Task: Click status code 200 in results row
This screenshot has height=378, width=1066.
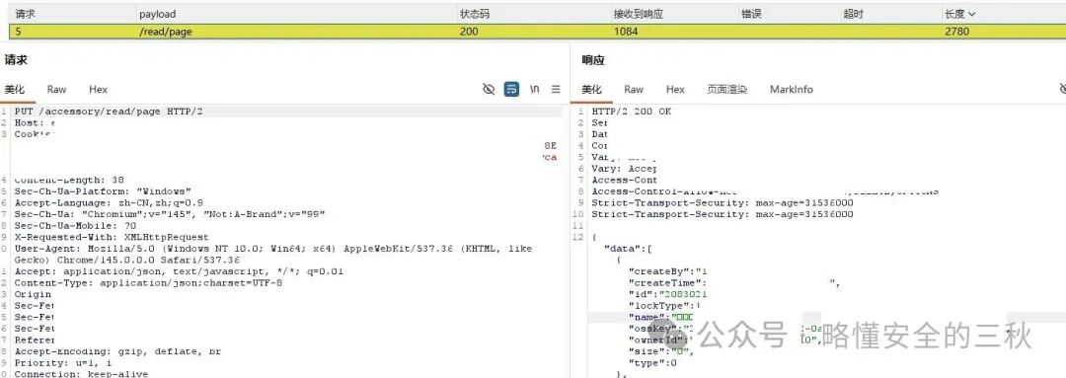Action: [x=469, y=32]
